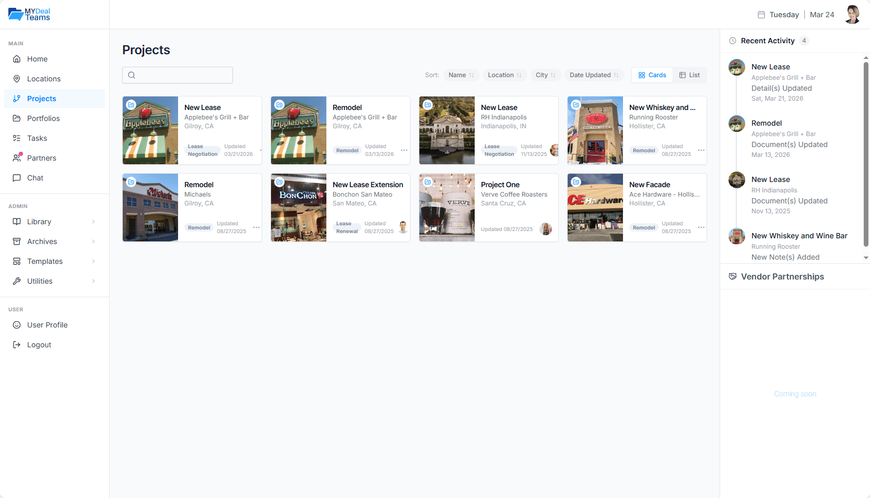Sort projects by Location
Screen dimensions: 870x498
click(x=504, y=75)
